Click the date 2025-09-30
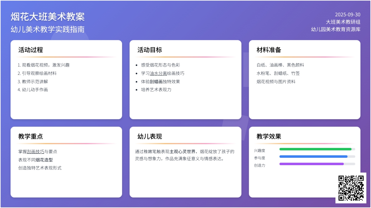The image size is (371, 208). [348, 14]
